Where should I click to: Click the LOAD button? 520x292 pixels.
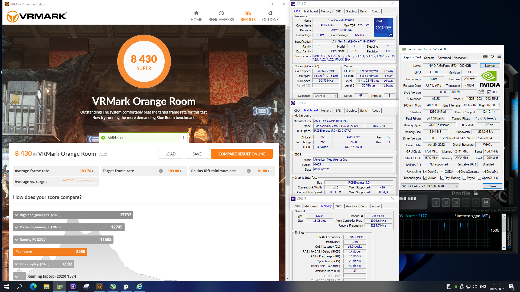coord(170,154)
